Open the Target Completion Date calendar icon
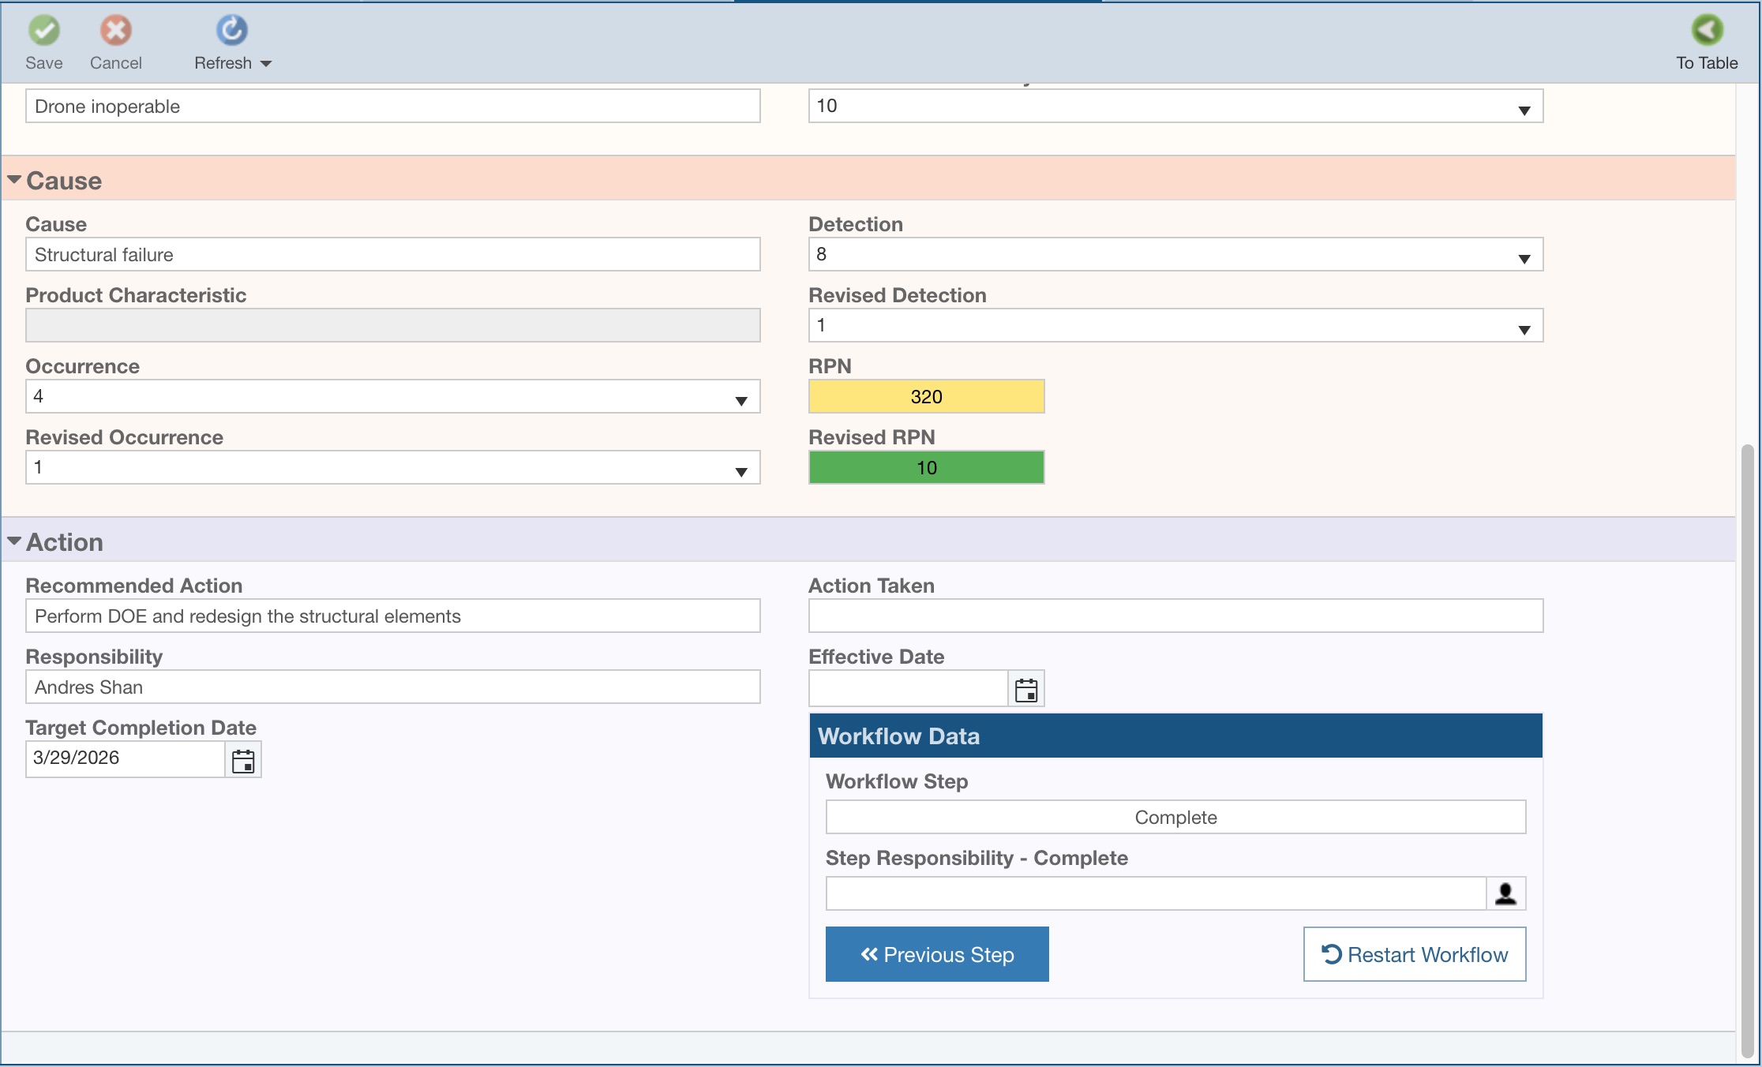 tap(243, 761)
